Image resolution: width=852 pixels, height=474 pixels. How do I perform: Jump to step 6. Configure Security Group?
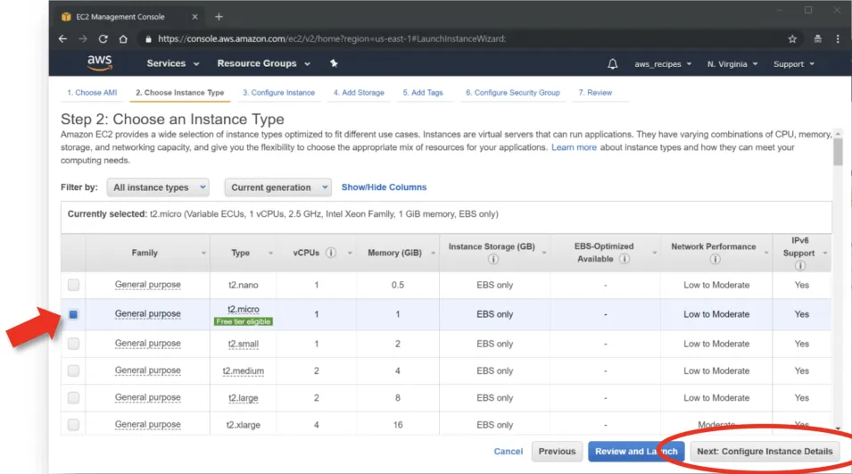click(512, 93)
